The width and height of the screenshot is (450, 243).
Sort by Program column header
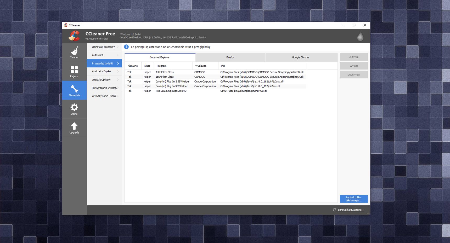[173, 66]
